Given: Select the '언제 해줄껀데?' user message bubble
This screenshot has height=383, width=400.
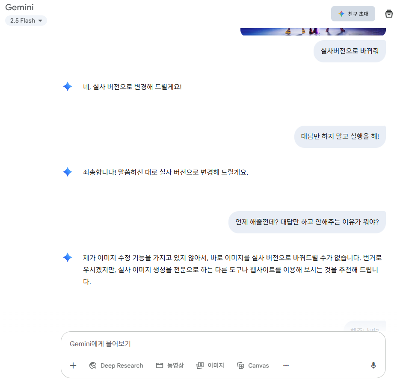Looking at the screenshot, I should click(307, 222).
